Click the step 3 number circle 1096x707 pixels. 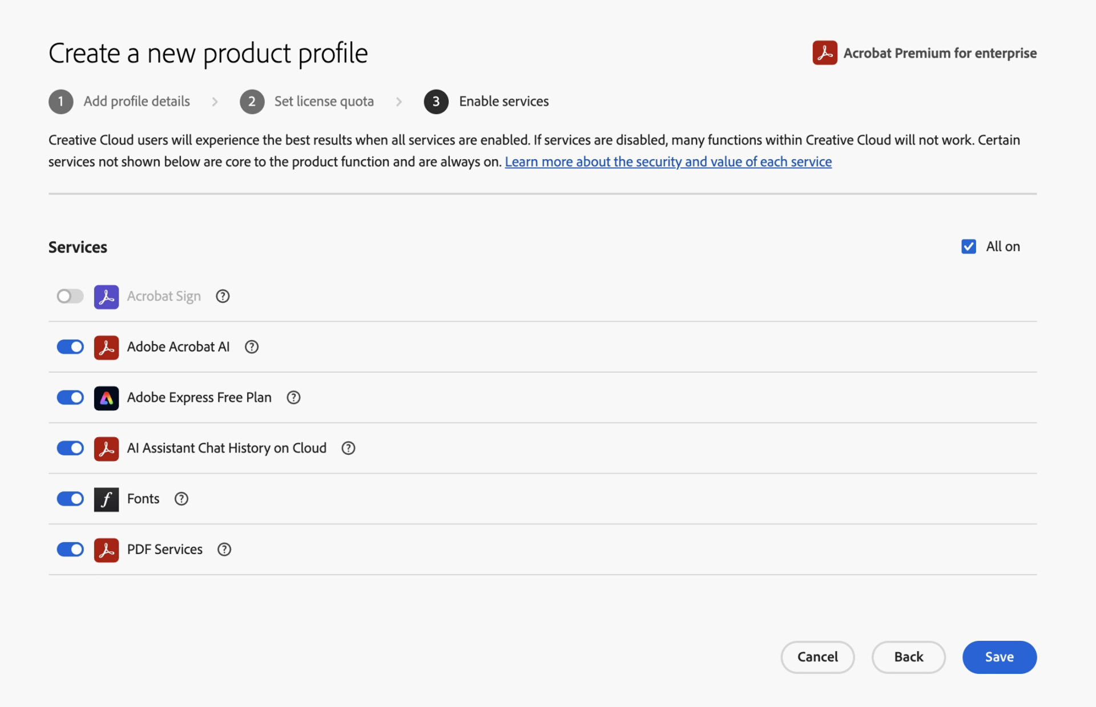coord(436,102)
